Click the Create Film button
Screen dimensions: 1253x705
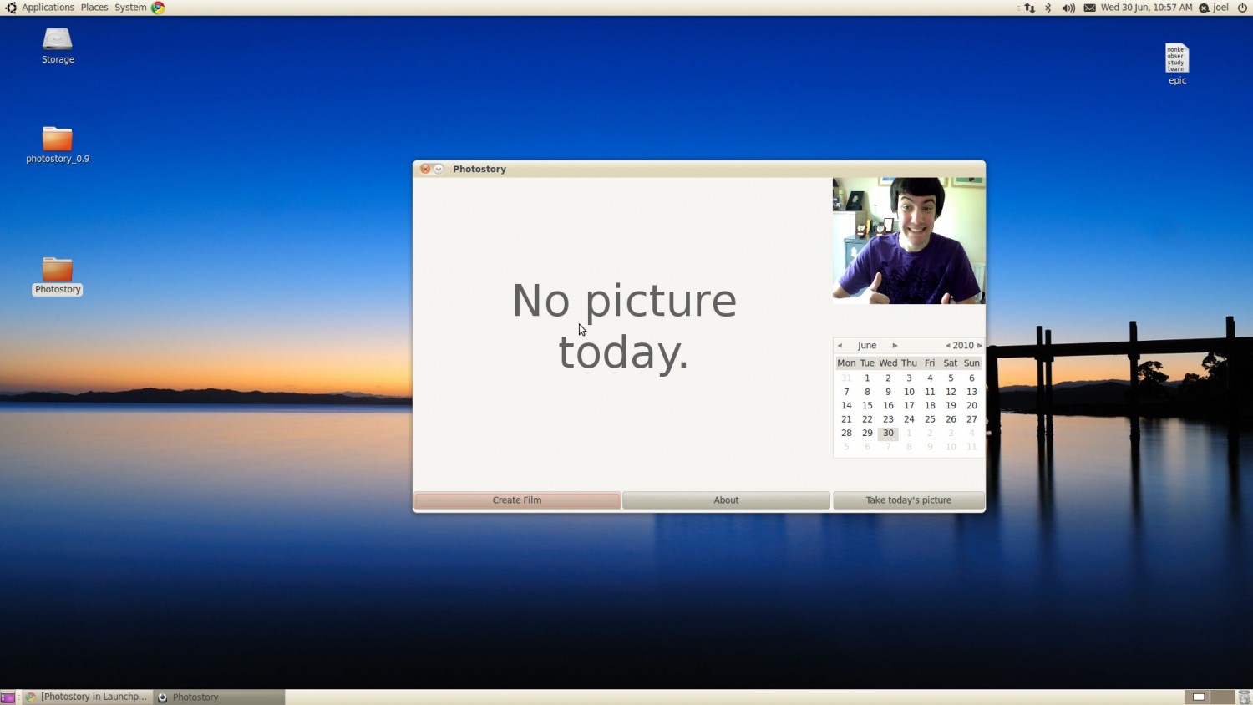(x=517, y=500)
